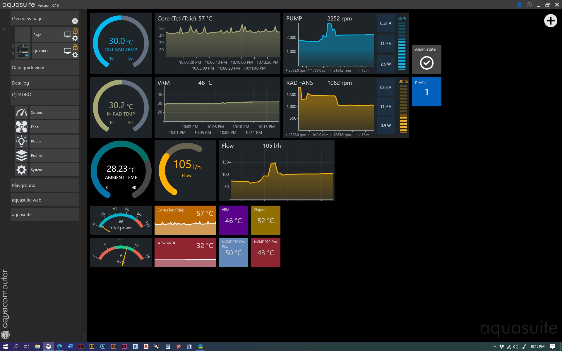
Task: Click the large plus button at top right
Action: click(550, 21)
